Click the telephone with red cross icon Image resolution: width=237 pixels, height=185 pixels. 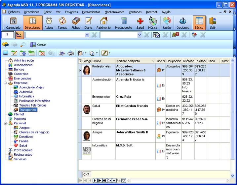coord(175,35)
